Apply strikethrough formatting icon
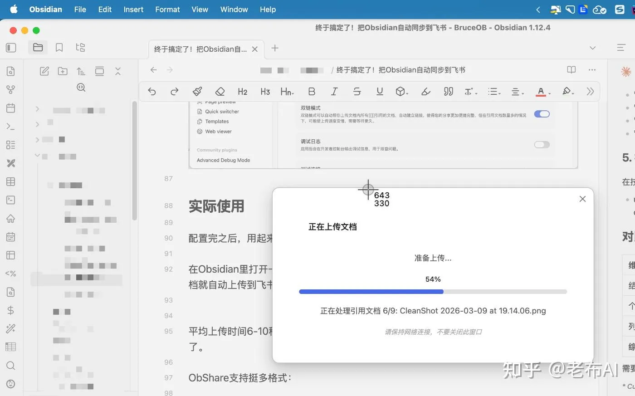The height and width of the screenshot is (396, 635). point(357,92)
